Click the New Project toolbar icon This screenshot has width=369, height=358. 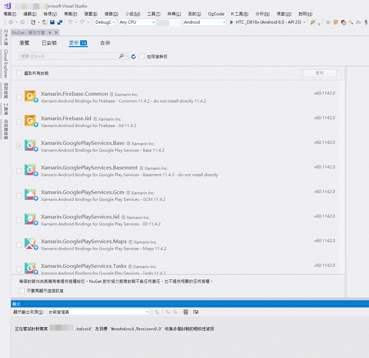tap(33, 22)
